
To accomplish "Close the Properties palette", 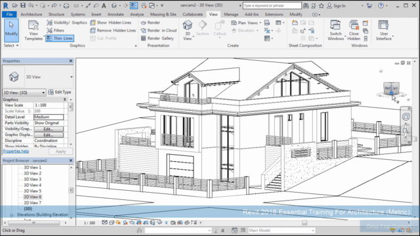I will [71, 61].
